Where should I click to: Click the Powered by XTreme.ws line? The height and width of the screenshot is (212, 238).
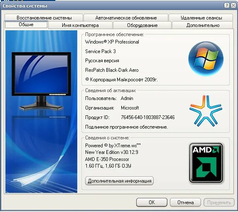pyautogui.click(x=113, y=146)
